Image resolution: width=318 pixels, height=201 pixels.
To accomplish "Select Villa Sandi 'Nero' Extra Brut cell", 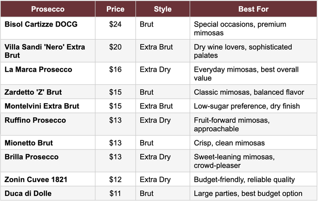I will (45, 51).
